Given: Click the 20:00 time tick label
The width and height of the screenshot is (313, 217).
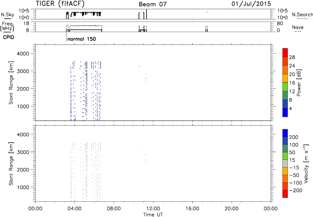Looking at the screenshot, I should [232, 209].
